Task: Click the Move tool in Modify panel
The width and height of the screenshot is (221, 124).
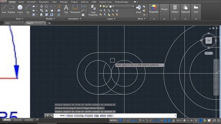Action: click(41, 7)
